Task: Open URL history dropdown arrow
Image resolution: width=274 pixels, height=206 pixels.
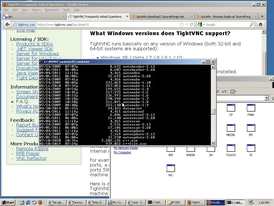Action: click(187, 24)
